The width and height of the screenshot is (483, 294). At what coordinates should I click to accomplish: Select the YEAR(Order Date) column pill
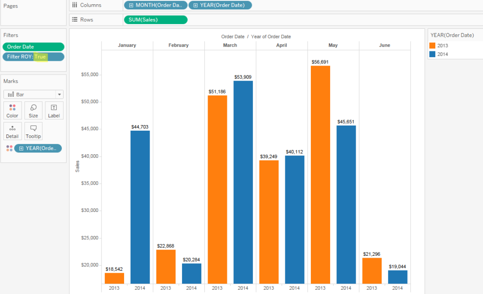[220, 5]
